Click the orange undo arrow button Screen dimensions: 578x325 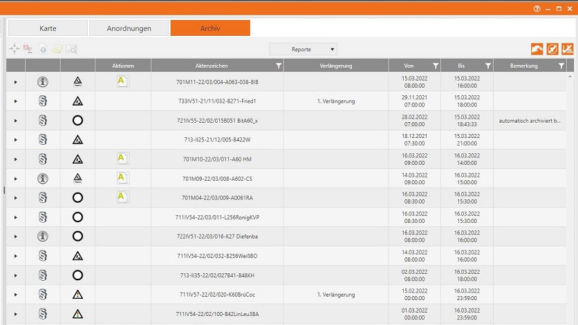[537, 49]
